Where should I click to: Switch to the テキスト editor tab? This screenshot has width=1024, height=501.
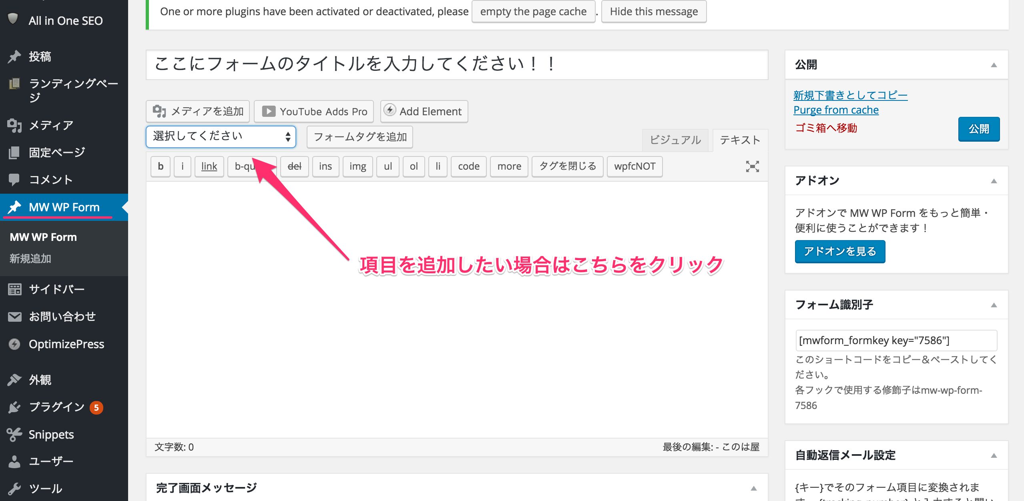740,140
